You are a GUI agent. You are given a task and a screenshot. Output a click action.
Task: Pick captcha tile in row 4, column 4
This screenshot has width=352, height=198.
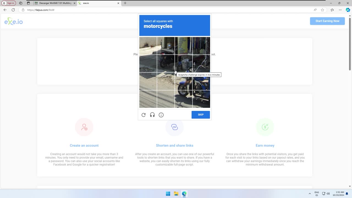[x=201, y=99]
